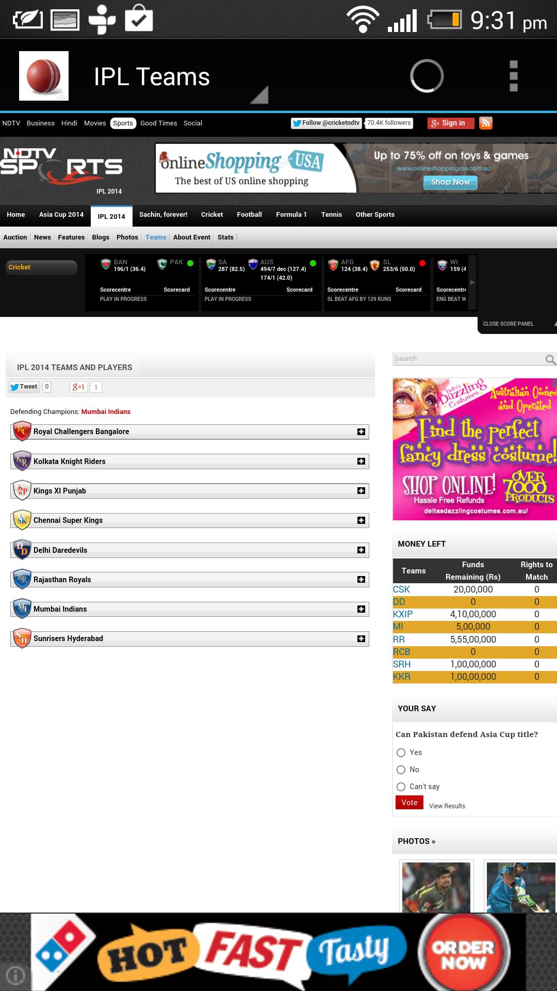This screenshot has width=557, height=991.
Task: Expand Chennai Super Kings plus icon
Action: click(361, 520)
